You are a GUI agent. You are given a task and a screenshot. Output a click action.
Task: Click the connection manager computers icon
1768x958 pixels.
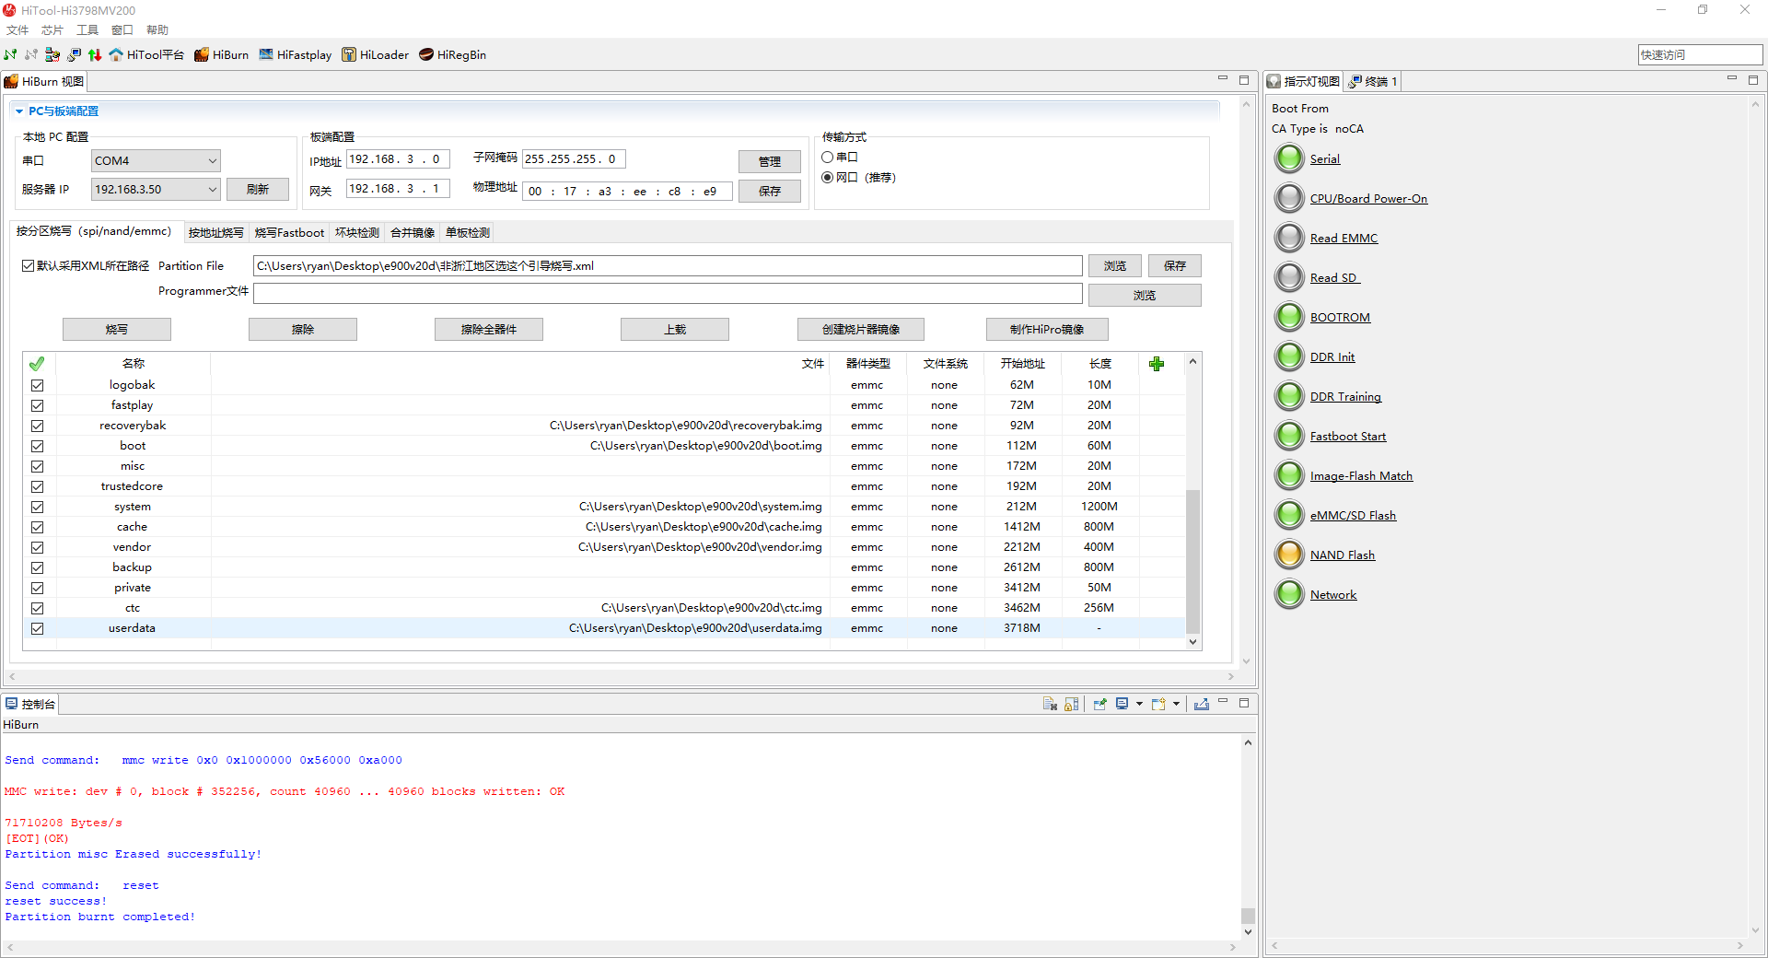[x=52, y=55]
